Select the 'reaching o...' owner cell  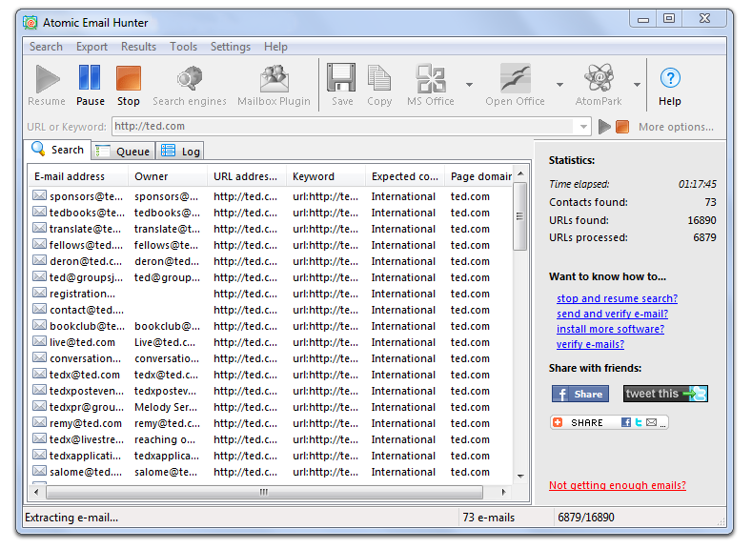(x=165, y=439)
